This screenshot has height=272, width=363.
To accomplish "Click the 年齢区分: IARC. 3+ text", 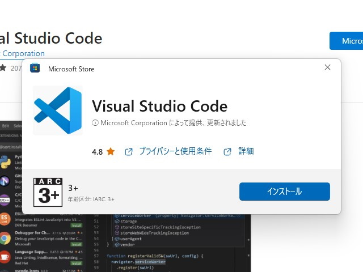I will (x=91, y=199).
